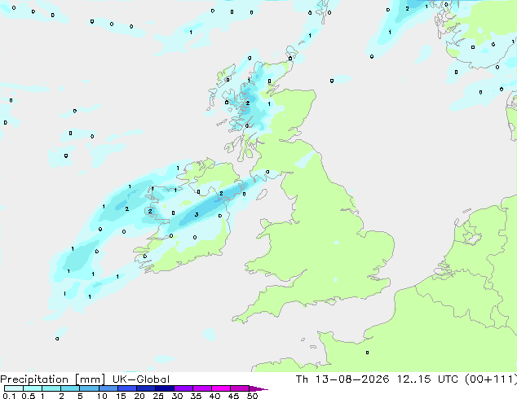Click the '20' legend scale label
The width and height of the screenshot is (517, 399).
point(139,396)
